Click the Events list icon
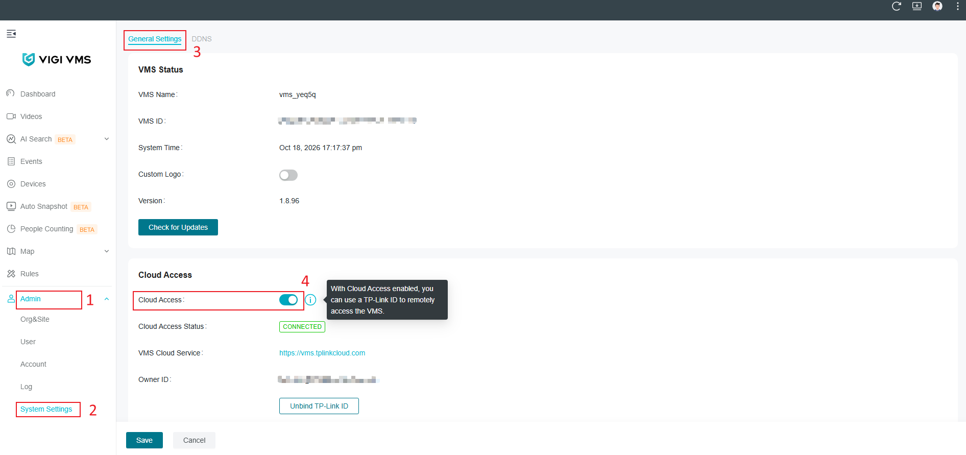The height and width of the screenshot is (455, 966). pos(11,161)
